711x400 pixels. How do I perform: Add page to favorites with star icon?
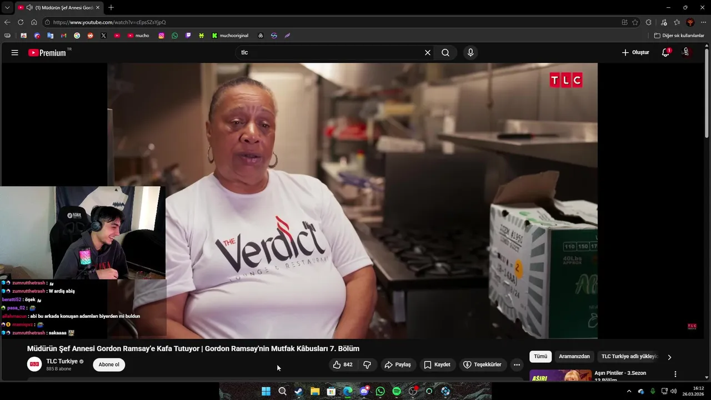point(635,22)
